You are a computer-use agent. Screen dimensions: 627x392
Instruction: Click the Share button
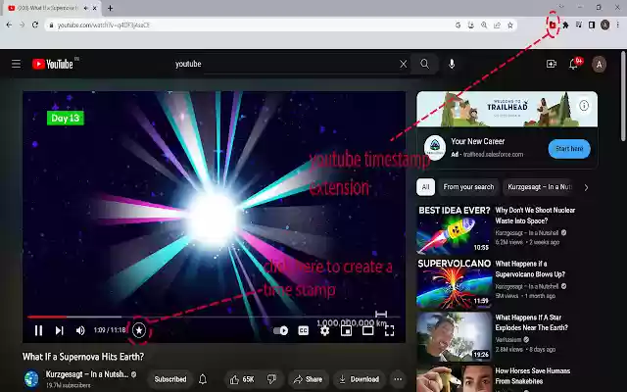pos(308,379)
